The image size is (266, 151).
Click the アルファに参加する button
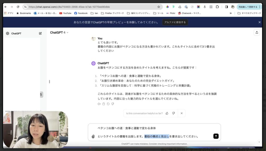175,22
